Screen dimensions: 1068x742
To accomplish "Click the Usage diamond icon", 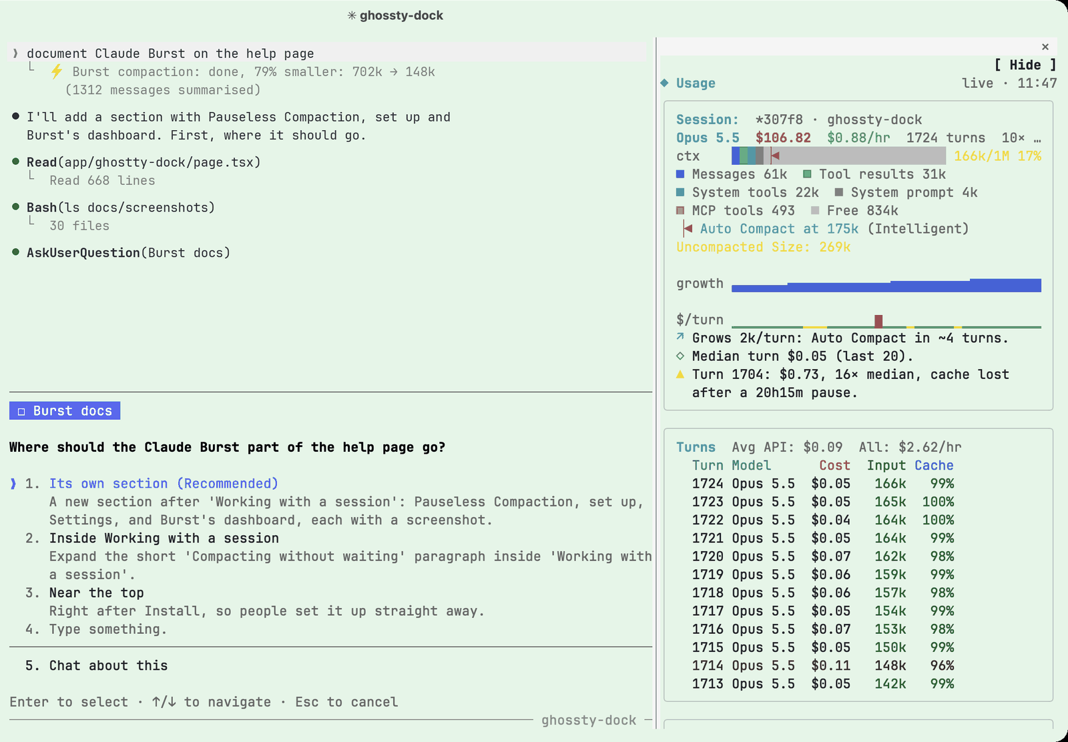I will pos(665,83).
